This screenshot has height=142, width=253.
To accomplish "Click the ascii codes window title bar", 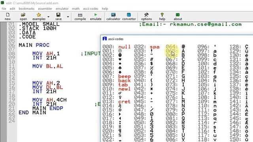I will pyautogui.click(x=177, y=39).
